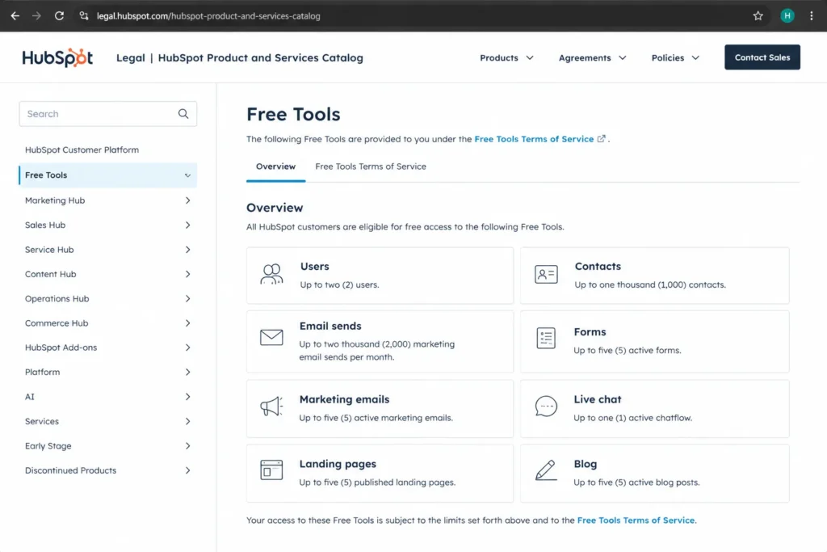The width and height of the screenshot is (827, 552).
Task: Collapse the Free Tools sidebar chevron
Action: point(187,175)
